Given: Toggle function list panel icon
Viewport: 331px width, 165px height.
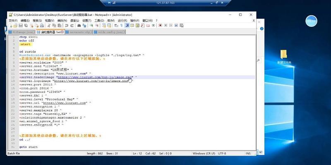Looking at the screenshot, I should tap(142, 26).
